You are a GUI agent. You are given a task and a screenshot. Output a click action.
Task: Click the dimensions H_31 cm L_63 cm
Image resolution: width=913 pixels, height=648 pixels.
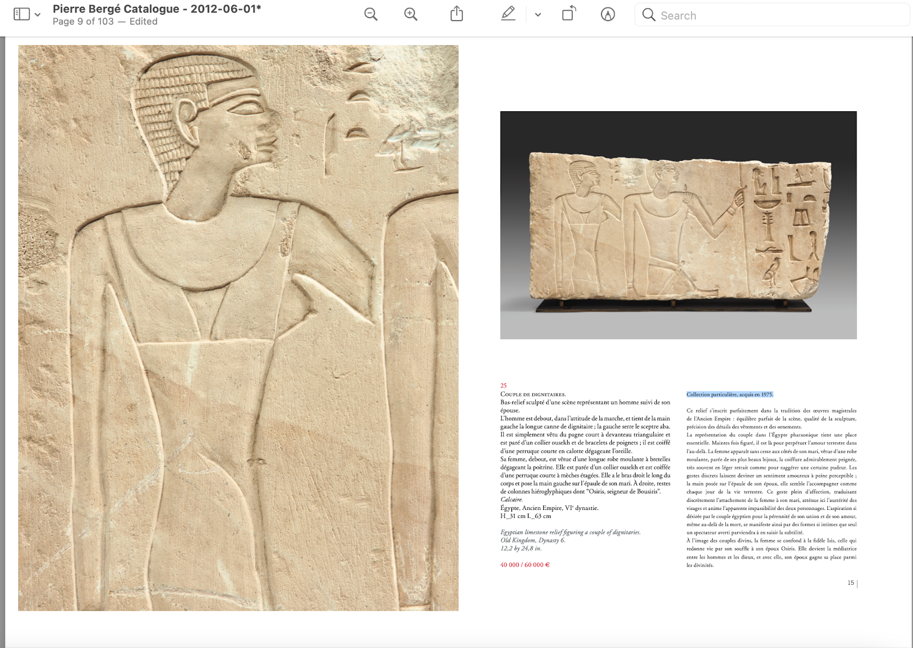(x=526, y=516)
